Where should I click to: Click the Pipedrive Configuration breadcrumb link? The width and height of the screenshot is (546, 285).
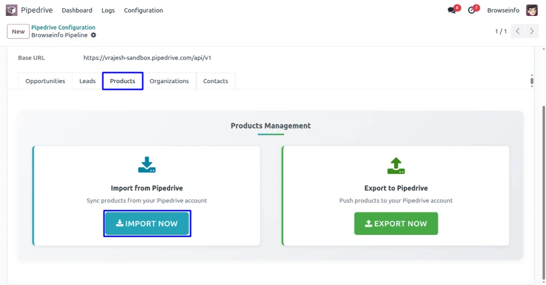63,27
